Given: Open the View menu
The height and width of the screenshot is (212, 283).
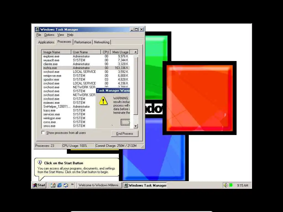Looking at the screenshot, I should pyautogui.click(x=61, y=35).
